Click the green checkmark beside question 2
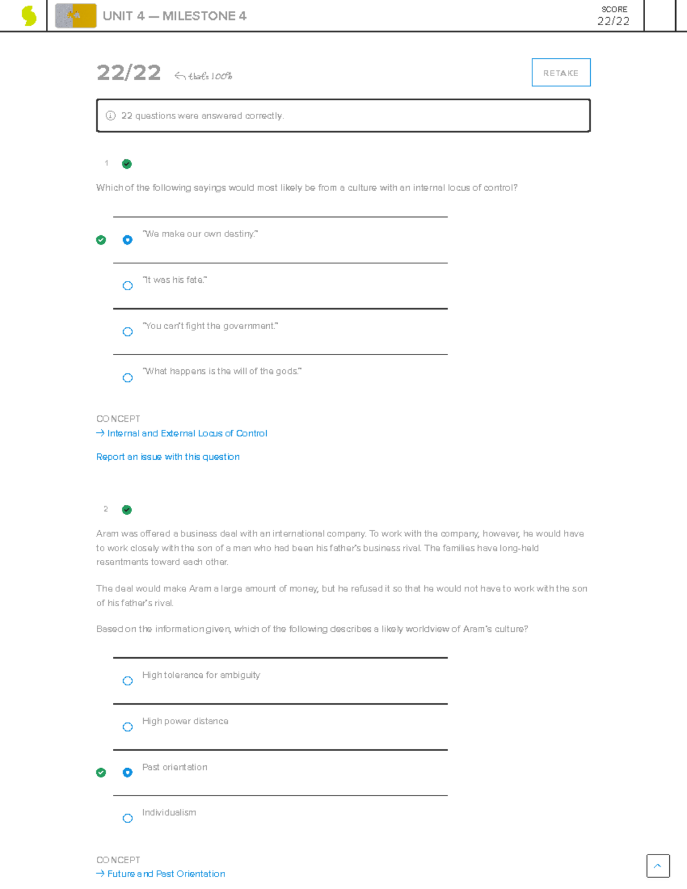The width and height of the screenshot is (687, 889). [127, 509]
